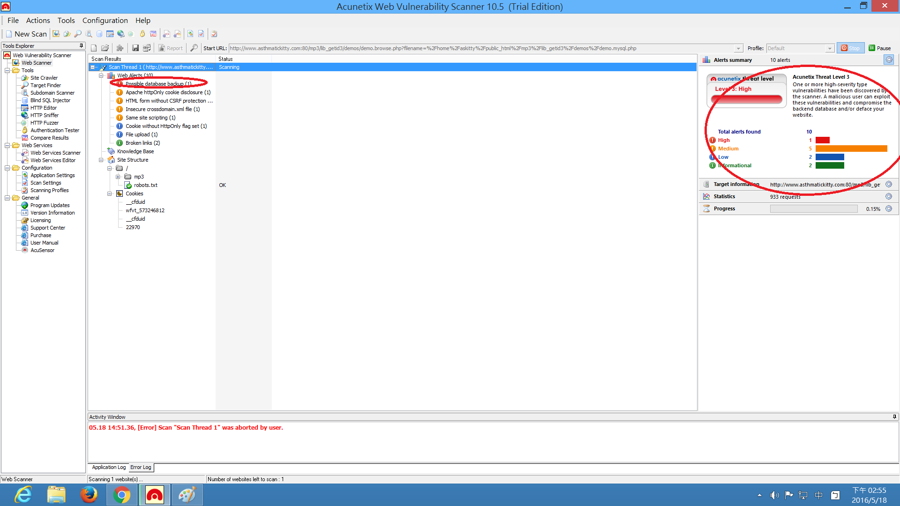Collapse the Web Services node in Tools Explorer

[7, 145]
